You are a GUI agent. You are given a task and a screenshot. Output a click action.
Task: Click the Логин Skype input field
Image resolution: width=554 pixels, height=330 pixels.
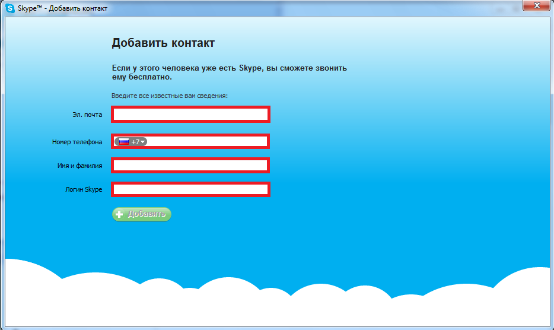[x=190, y=189]
